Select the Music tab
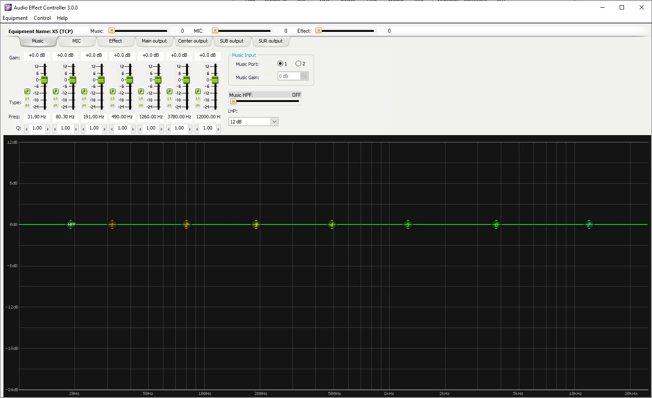Screen dimensions: 652x398 (x=38, y=41)
